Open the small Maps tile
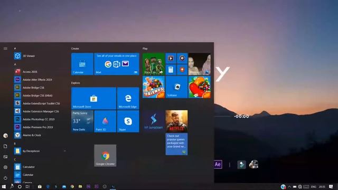 point(182,70)
